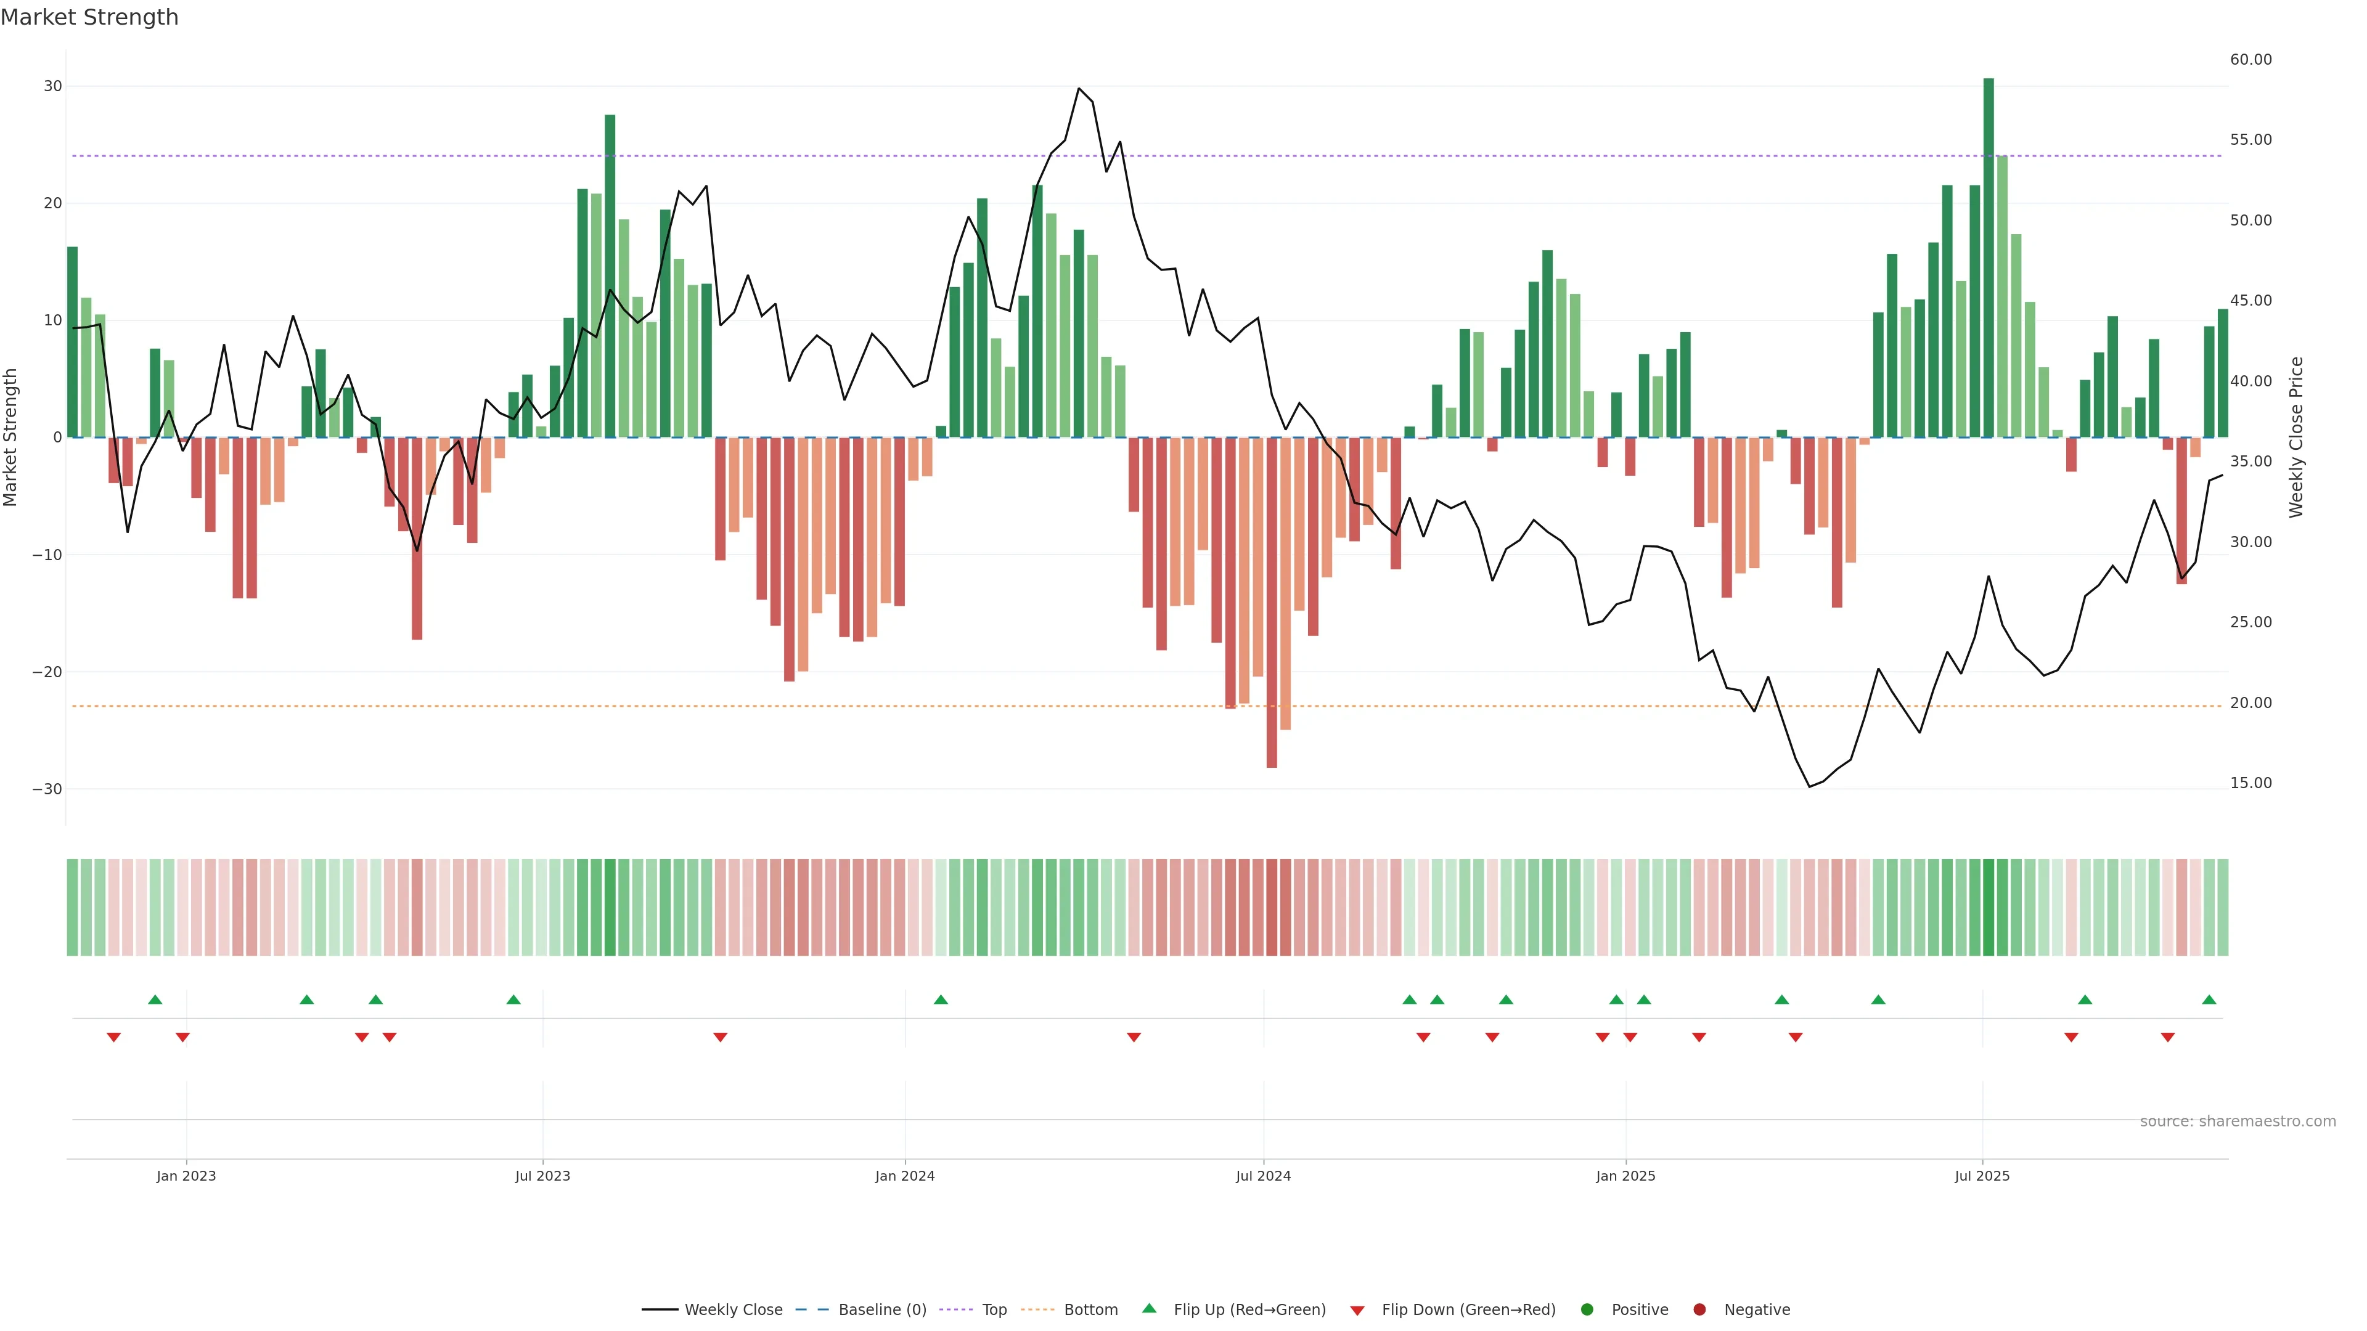Image resolution: width=2367 pixels, height=1331 pixels.
Task: Click the red Flip Down legend triangle
Action: tap(1357, 1310)
